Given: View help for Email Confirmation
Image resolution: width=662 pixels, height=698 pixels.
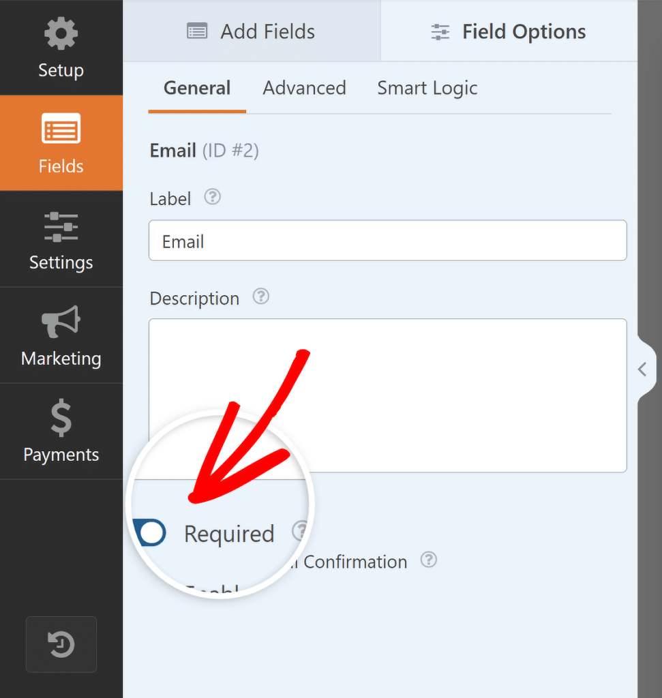Looking at the screenshot, I should coord(429,560).
